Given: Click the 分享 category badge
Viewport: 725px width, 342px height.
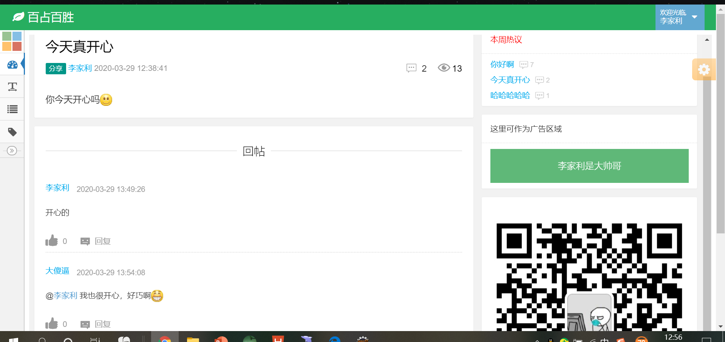Looking at the screenshot, I should 56,68.
